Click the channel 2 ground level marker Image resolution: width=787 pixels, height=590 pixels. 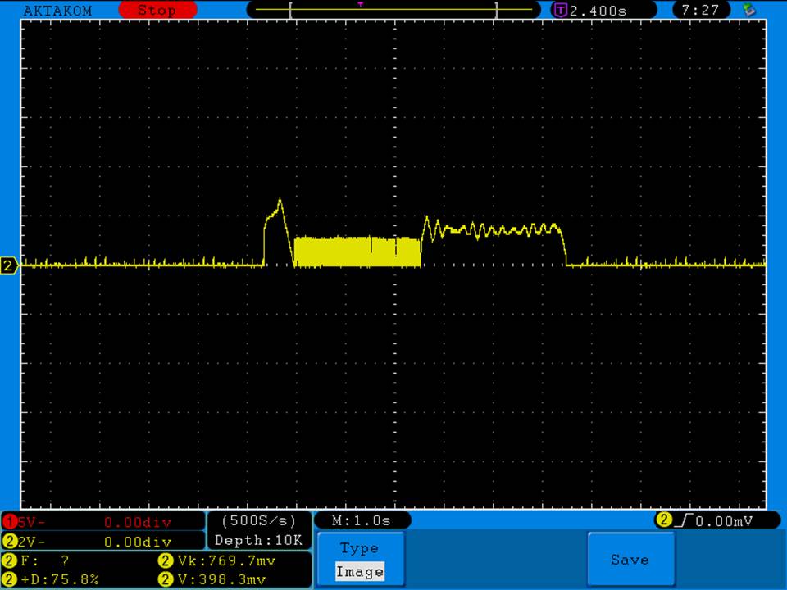coord(9,265)
